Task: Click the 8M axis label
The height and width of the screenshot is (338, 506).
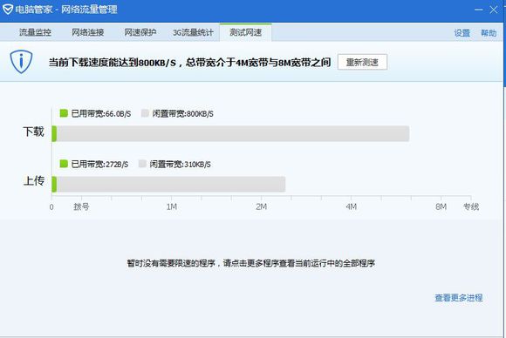Action: pyautogui.click(x=441, y=206)
